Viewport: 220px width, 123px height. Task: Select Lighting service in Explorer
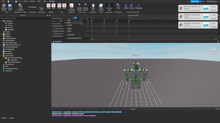coord(8,36)
